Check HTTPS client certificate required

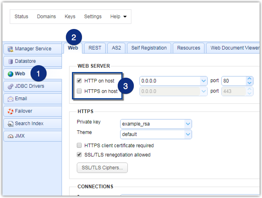79,146
